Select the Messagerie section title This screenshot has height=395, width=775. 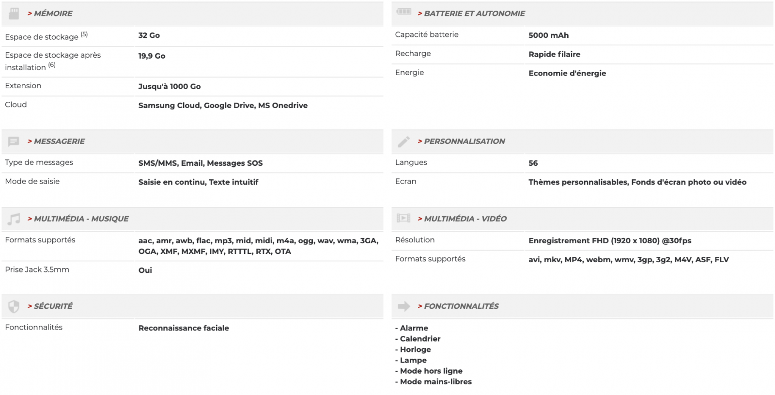pos(59,142)
